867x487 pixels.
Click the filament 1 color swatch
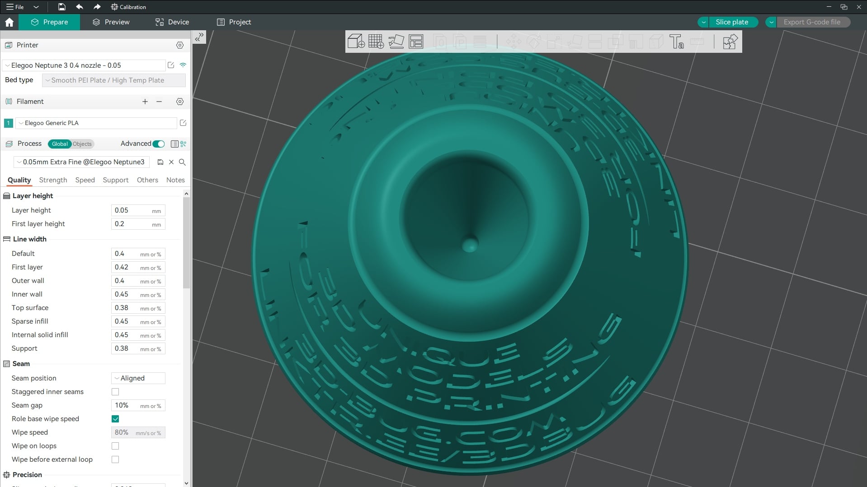8,123
